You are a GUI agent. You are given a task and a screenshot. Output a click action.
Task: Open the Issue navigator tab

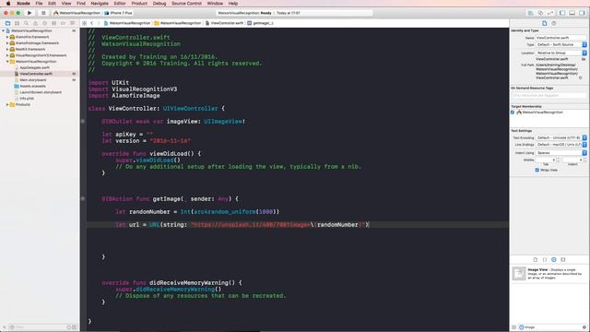coord(35,23)
